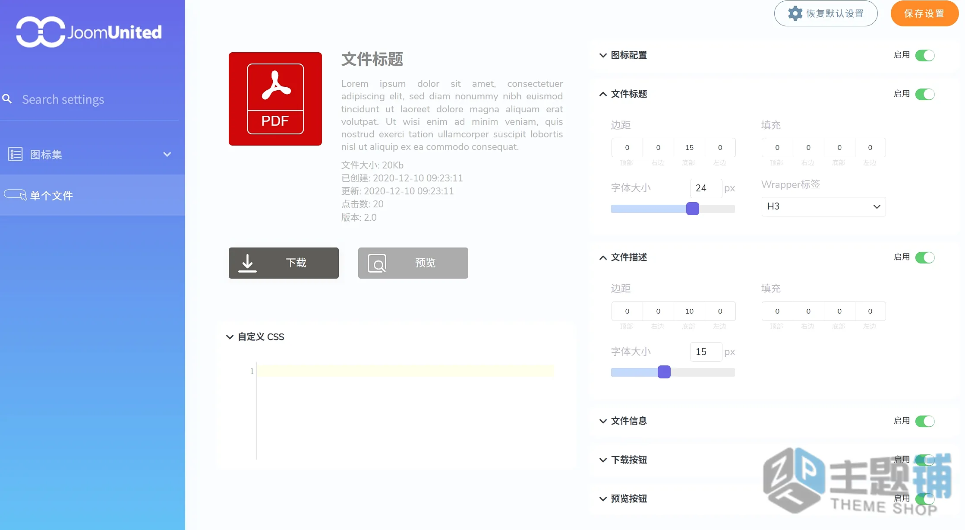
Task: Click 文件描述 margin right field
Action: click(x=658, y=311)
